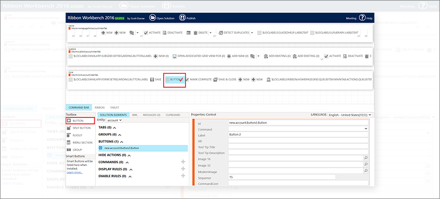Viewport: 440px width, 199px height.
Task: Select NEW (0) in the SubGrid row
Action: 161,56
